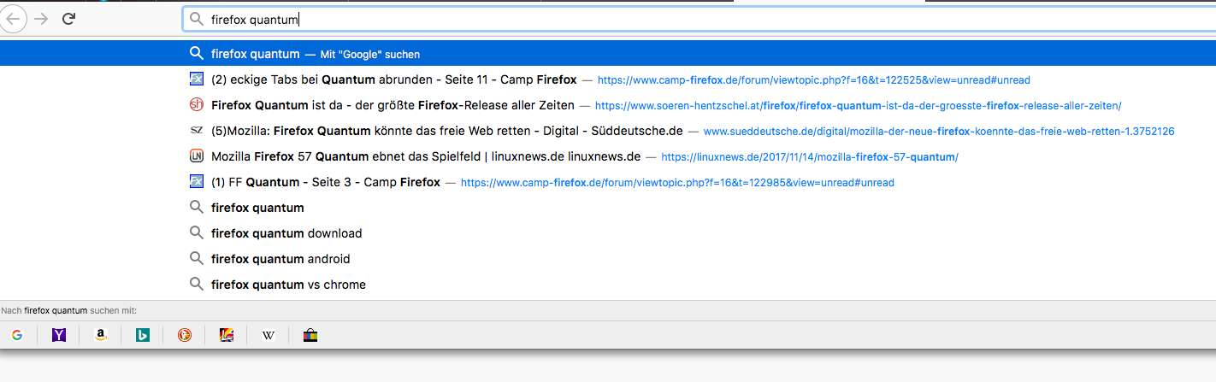Select the 'Mit Google suchen' top result
Viewport: 1216px width, 382px height.
click(x=316, y=54)
